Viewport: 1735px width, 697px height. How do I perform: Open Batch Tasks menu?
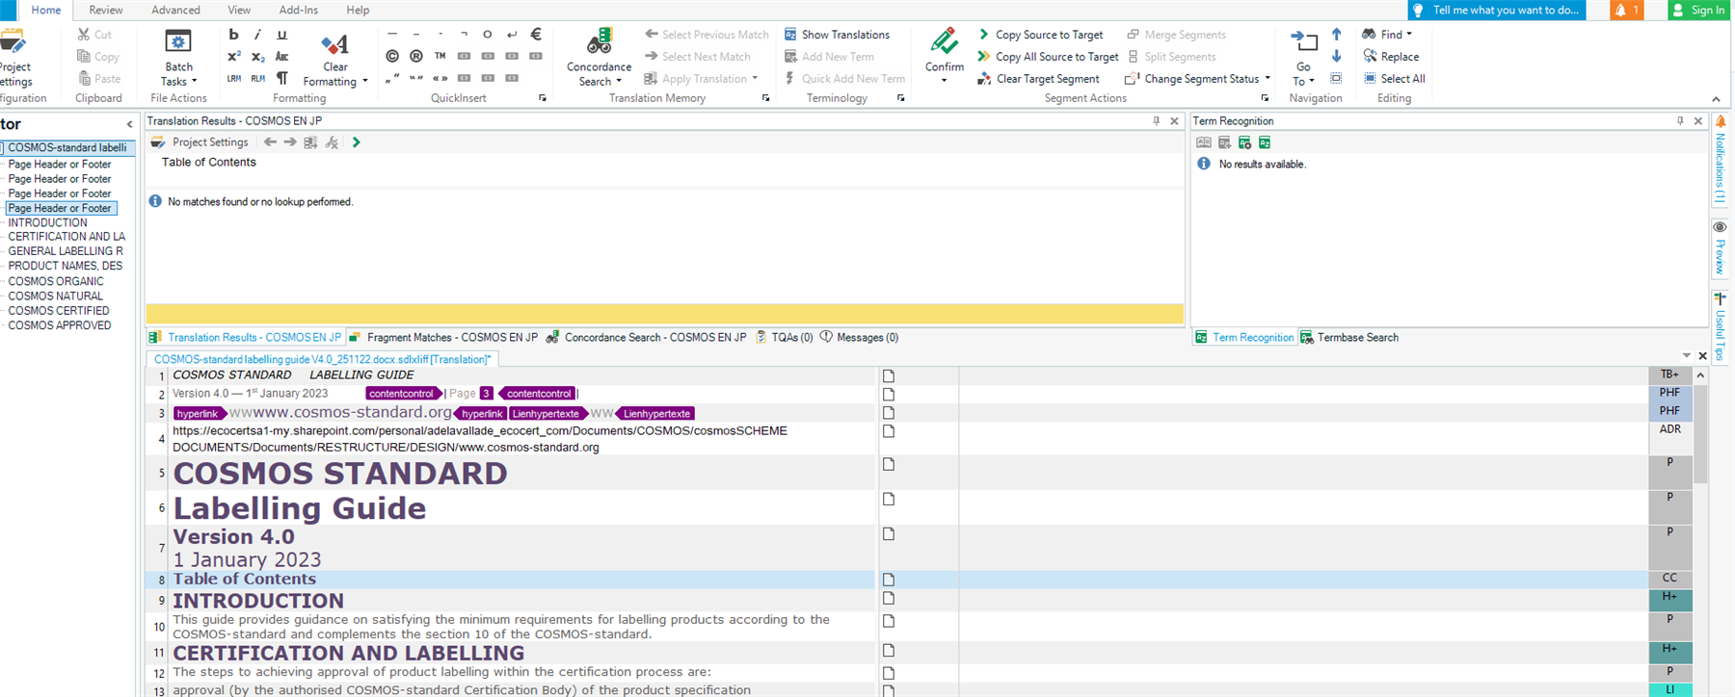(178, 58)
